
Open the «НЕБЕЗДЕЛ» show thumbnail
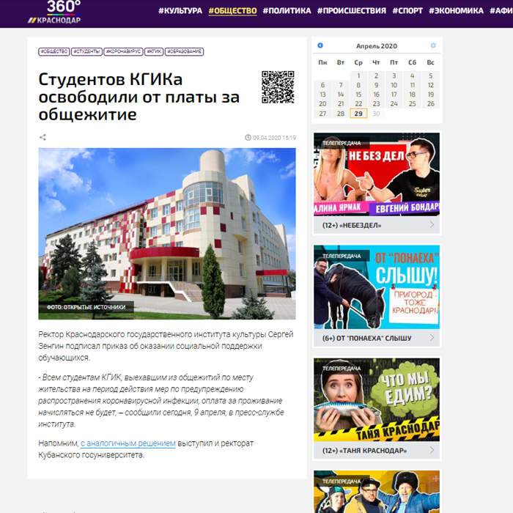377,174
